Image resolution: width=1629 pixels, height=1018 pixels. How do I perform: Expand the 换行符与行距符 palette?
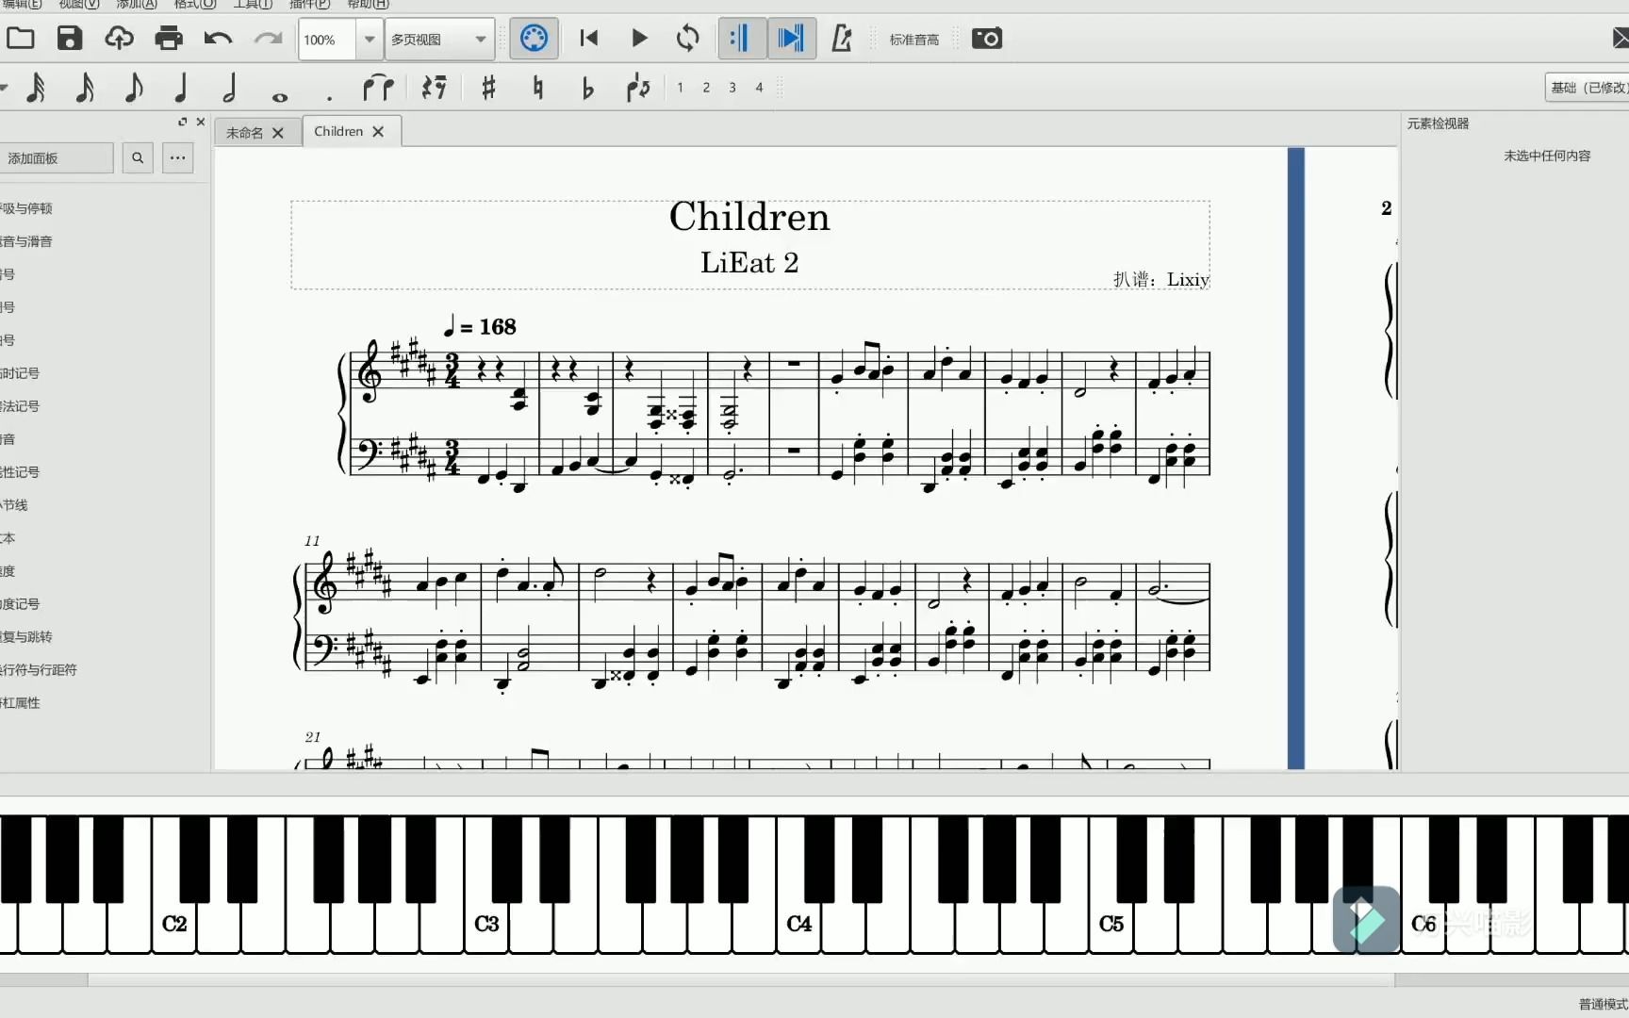39,670
